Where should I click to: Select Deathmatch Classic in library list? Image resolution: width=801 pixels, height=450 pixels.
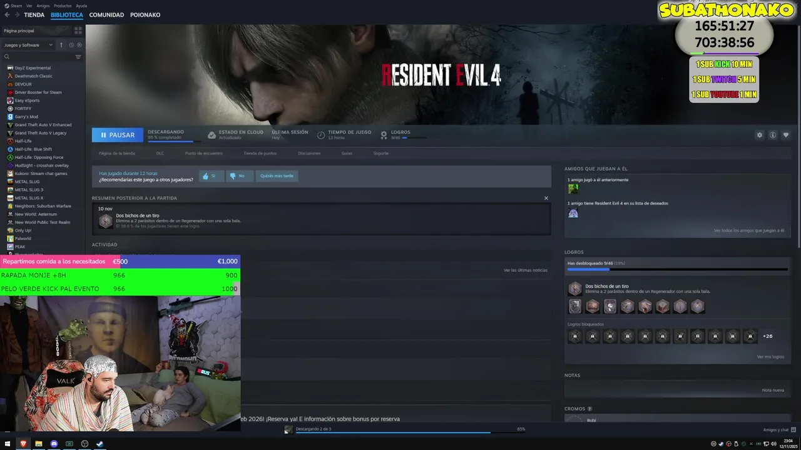(x=33, y=76)
